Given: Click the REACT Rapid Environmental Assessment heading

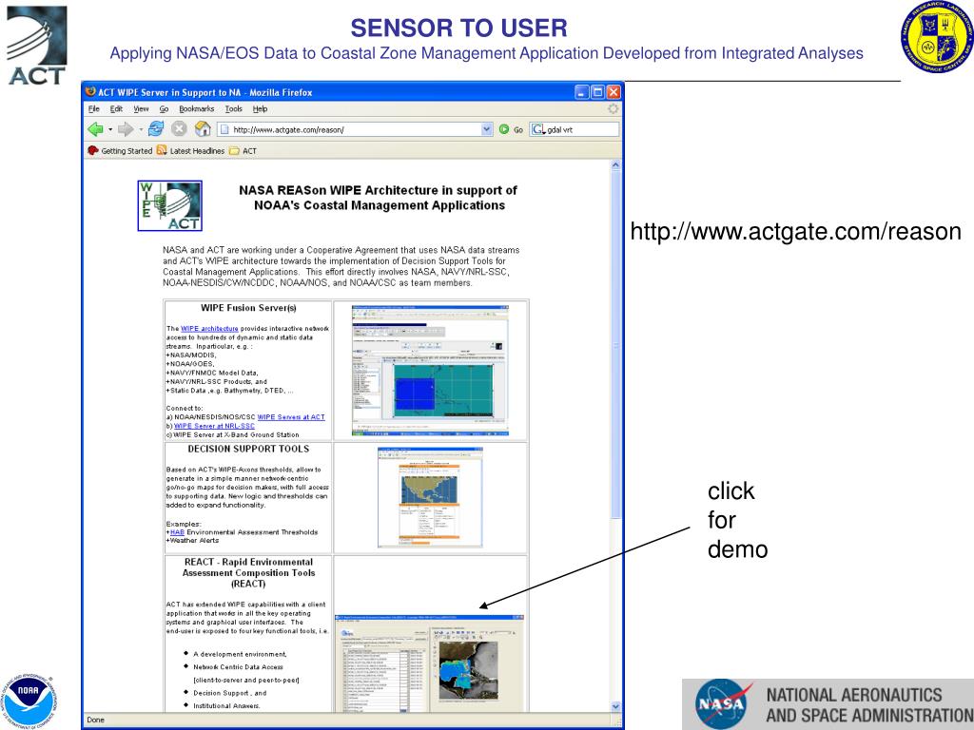Looking at the screenshot, I should pyautogui.click(x=248, y=573).
